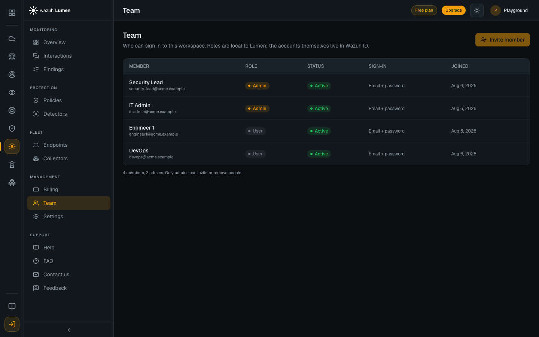Select Team in sidebar
Image resolution: width=539 pixels, height=337 pixels.
(x=69, y=203)
